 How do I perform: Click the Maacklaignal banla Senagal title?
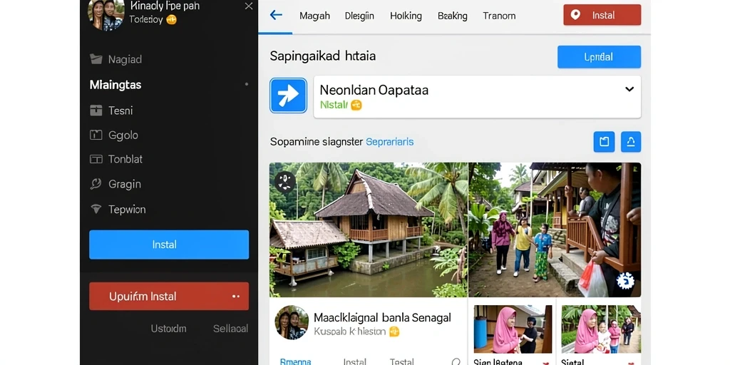coord(382,318)
